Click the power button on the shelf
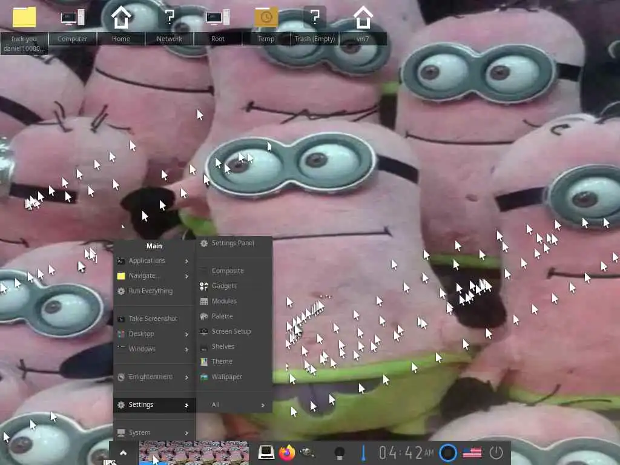The image size is (620, 465). pos(496,452)
